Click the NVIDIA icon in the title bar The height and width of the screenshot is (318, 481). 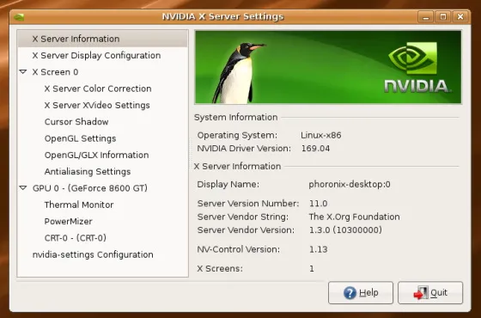(x=19, y=17)
